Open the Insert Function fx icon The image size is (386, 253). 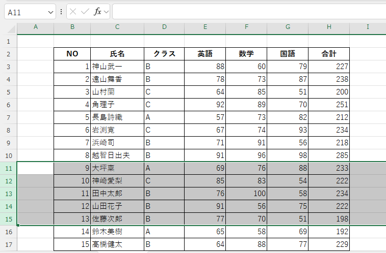coord(97,12)
